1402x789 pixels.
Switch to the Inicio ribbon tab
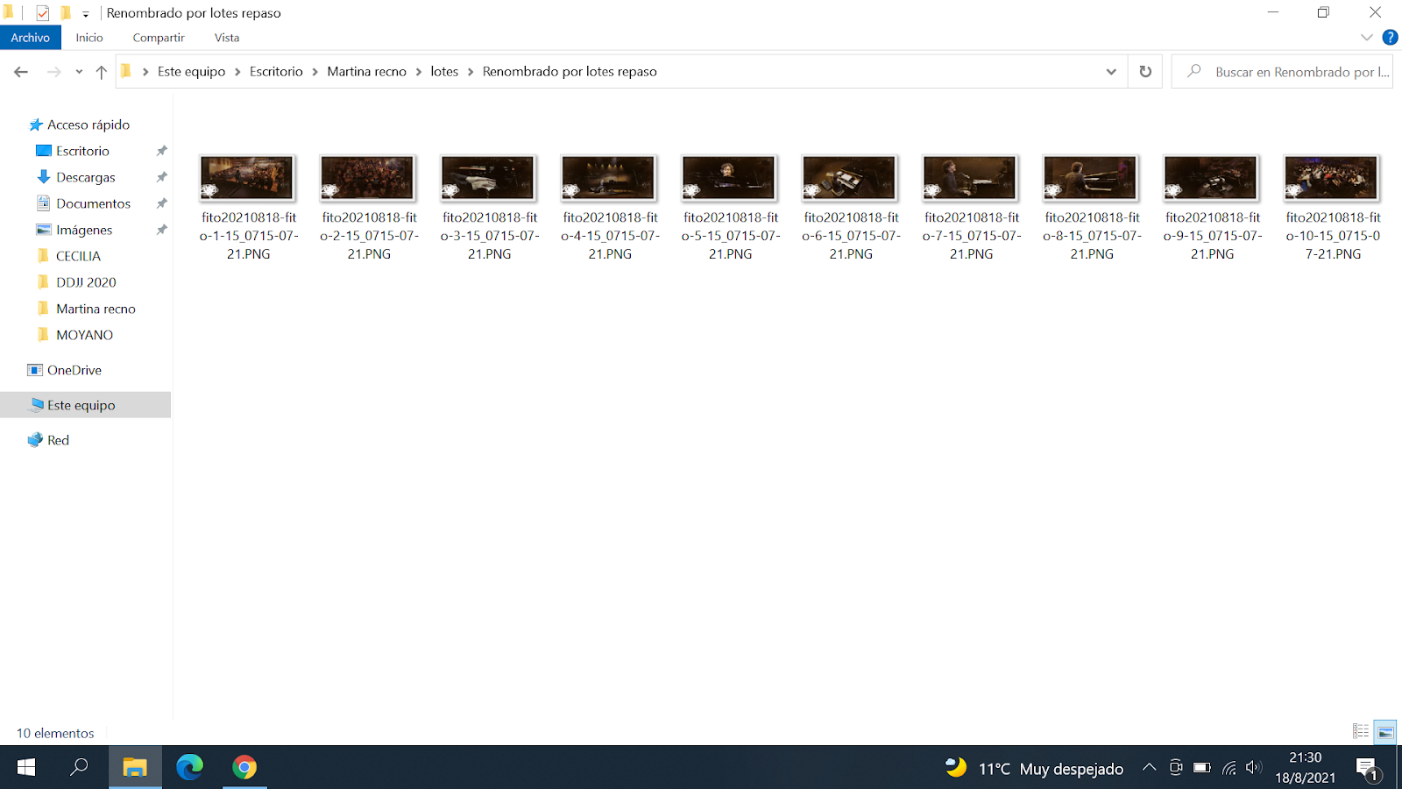point(89,38)
